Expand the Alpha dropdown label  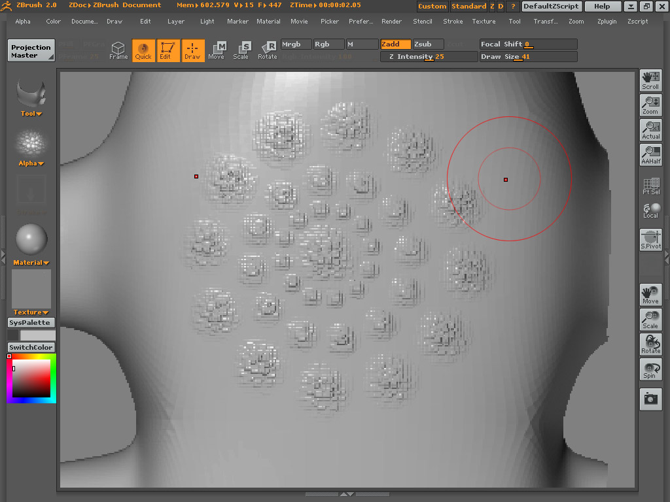pyautogui.click(x=31, y=163)
